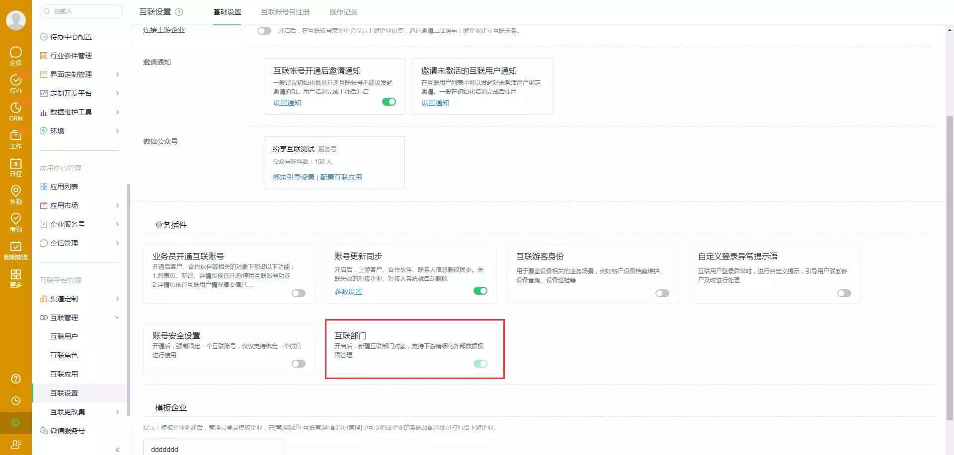Click the 外勤 location icon

coord(16,192)
